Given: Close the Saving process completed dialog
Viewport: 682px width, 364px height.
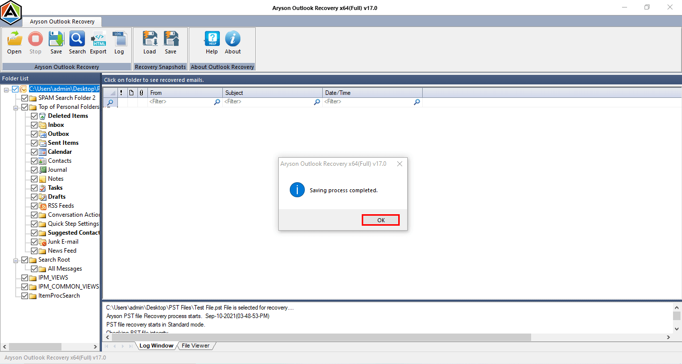Looking at the screenshot, I should pos(399,164).
